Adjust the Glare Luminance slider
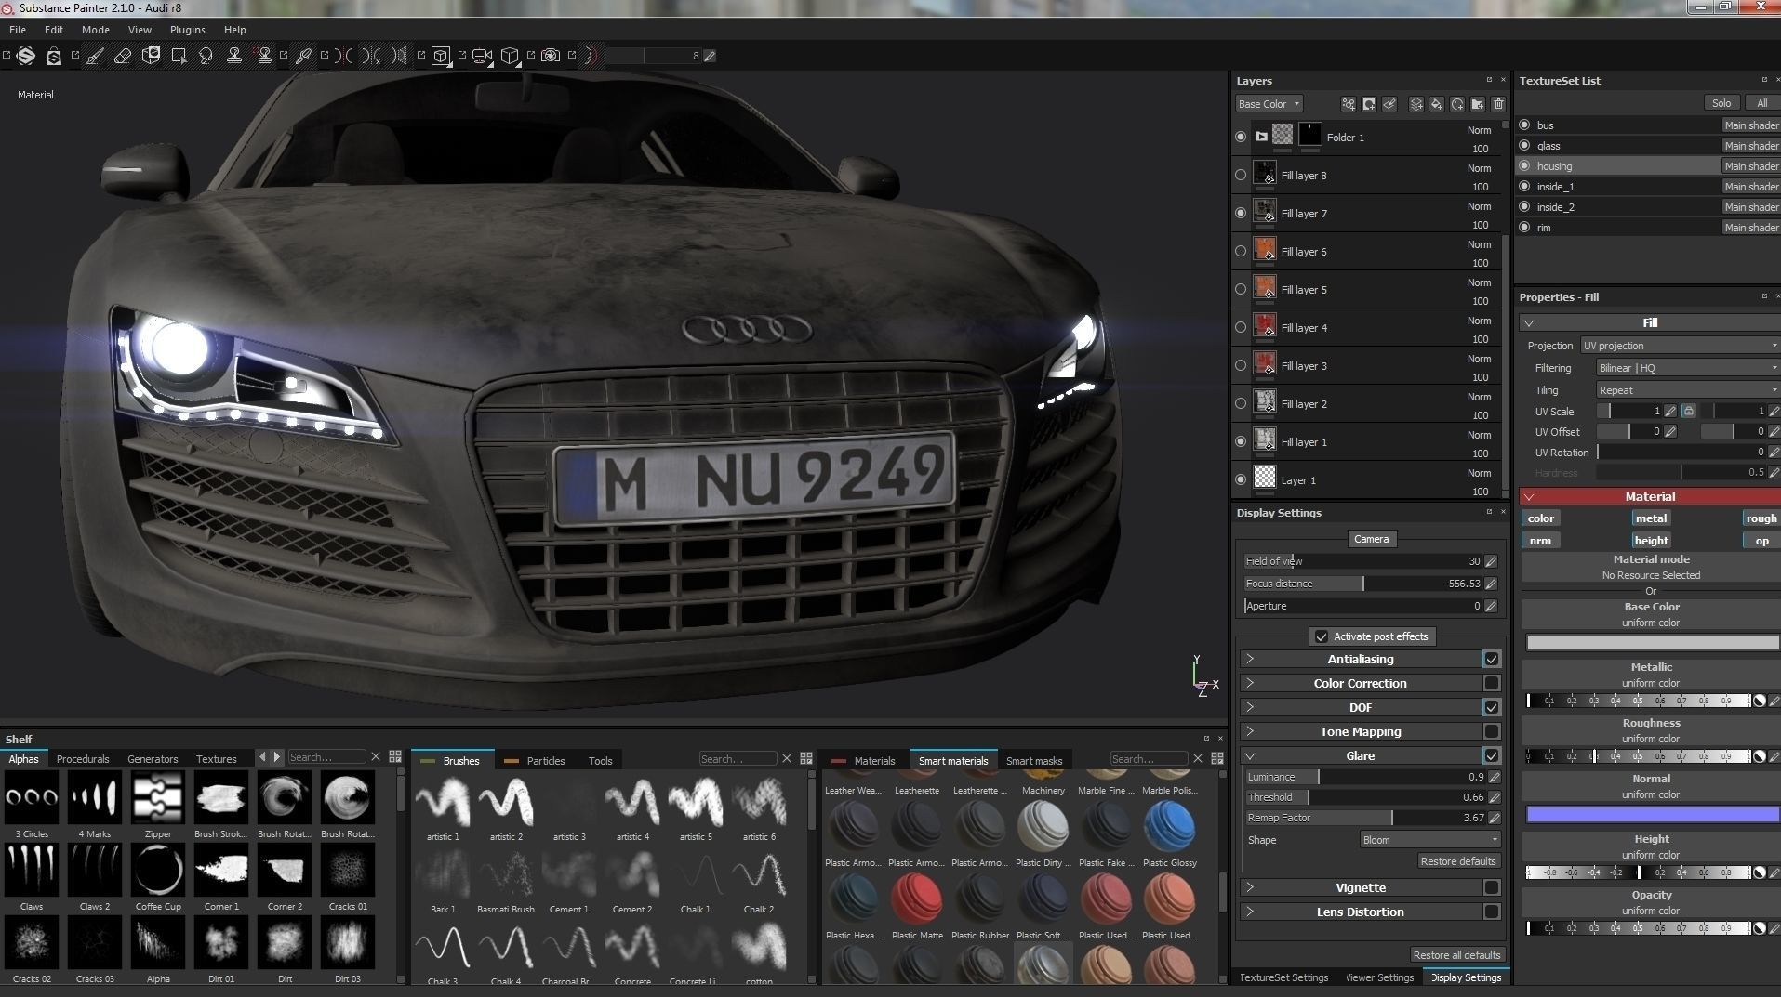 point(1365,777)
